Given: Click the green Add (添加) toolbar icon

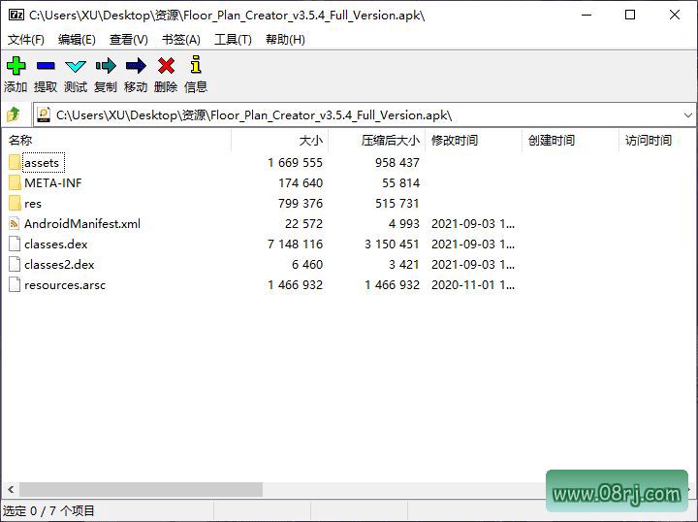Looking at the screenshot, I should pyautogui.click(x=16, y=66).
